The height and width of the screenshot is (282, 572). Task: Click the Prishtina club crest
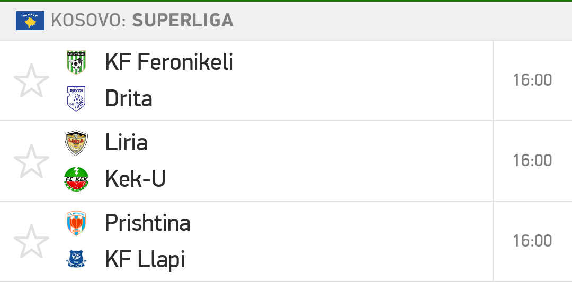point(76,223)
